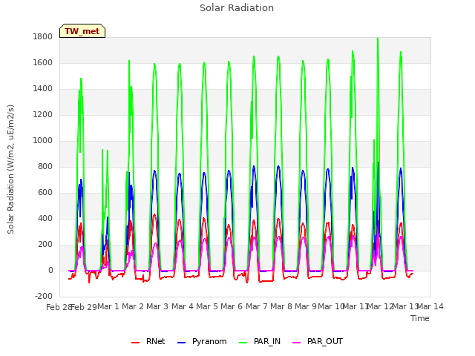
Task: Click the Solar Radiation chart title
Action: tap(237, 8)
